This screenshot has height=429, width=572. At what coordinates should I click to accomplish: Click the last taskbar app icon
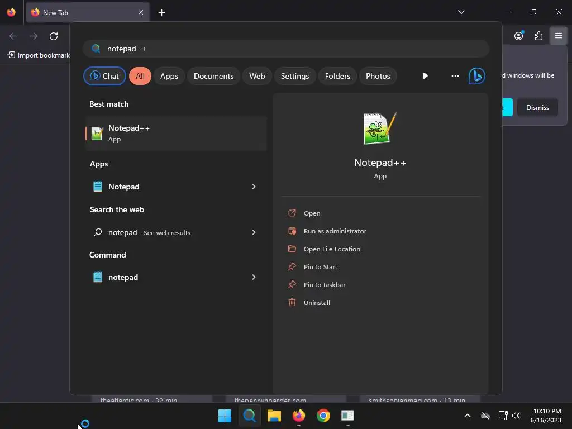[347, 416]
